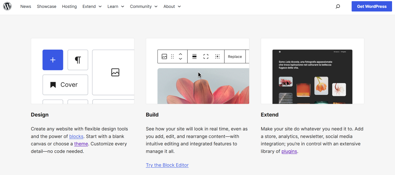Select the align icon in block toolbar
Viewport: 395px width, 175px height.
195,56
